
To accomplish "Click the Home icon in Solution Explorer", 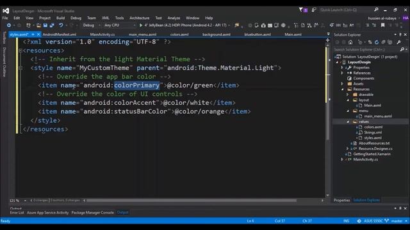I will click(x=350, y=42).
